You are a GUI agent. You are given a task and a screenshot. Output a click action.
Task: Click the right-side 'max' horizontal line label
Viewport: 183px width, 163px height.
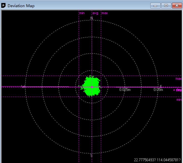tap(179, 79)
